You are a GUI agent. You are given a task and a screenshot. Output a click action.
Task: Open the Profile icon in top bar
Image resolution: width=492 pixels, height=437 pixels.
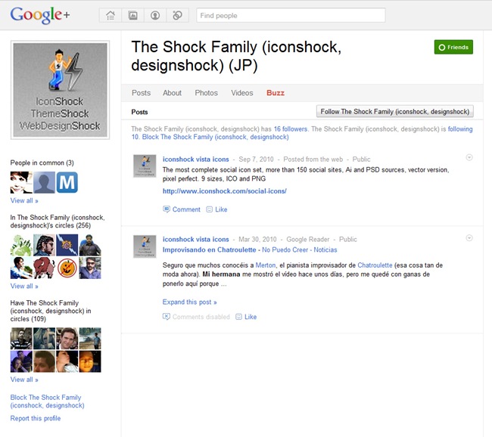tap(155, 15)
